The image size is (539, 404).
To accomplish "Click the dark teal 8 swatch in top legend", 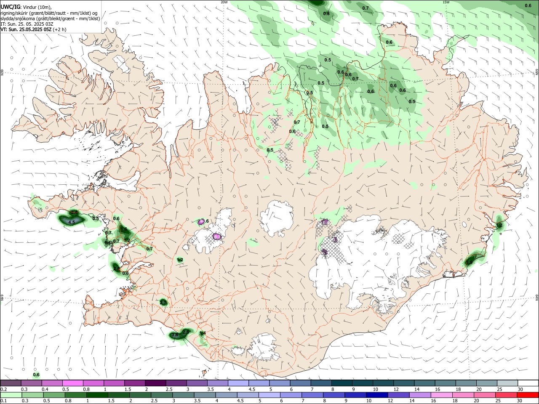I will (342, 383).
